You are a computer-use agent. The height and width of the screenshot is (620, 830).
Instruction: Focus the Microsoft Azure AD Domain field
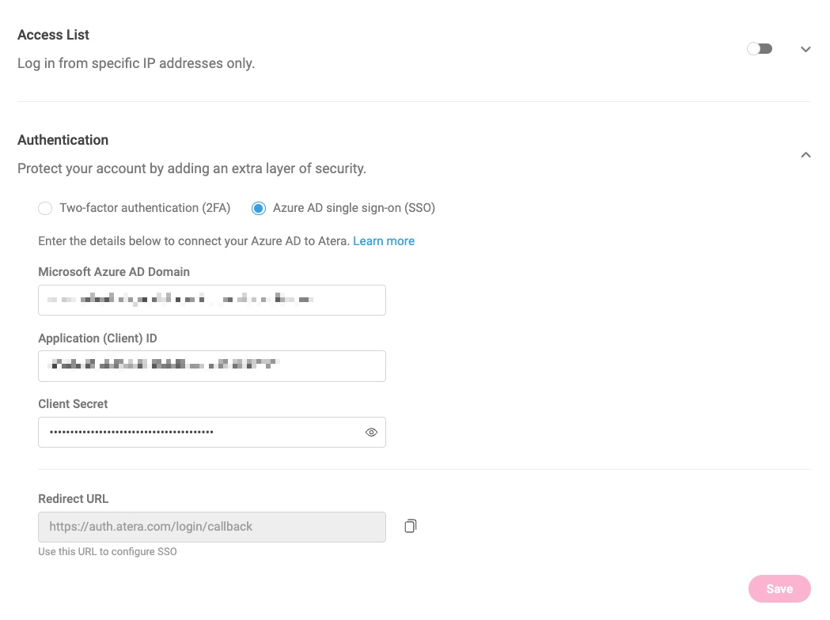click(212, 300)
